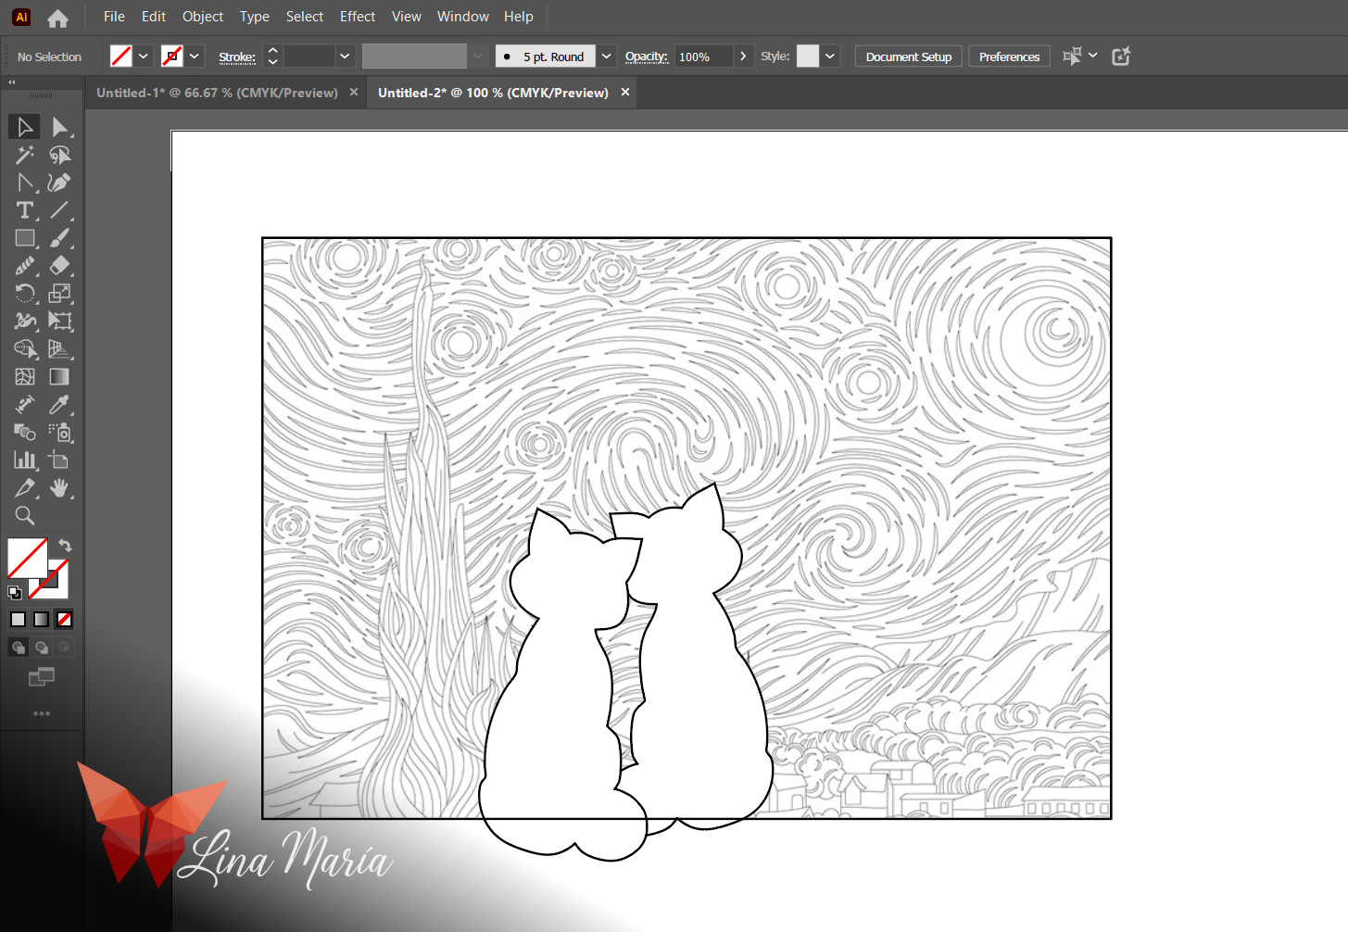Select the Paintbrush tool
The height and width of the screenshot is (932, 1348).
[x=59, y=238]
